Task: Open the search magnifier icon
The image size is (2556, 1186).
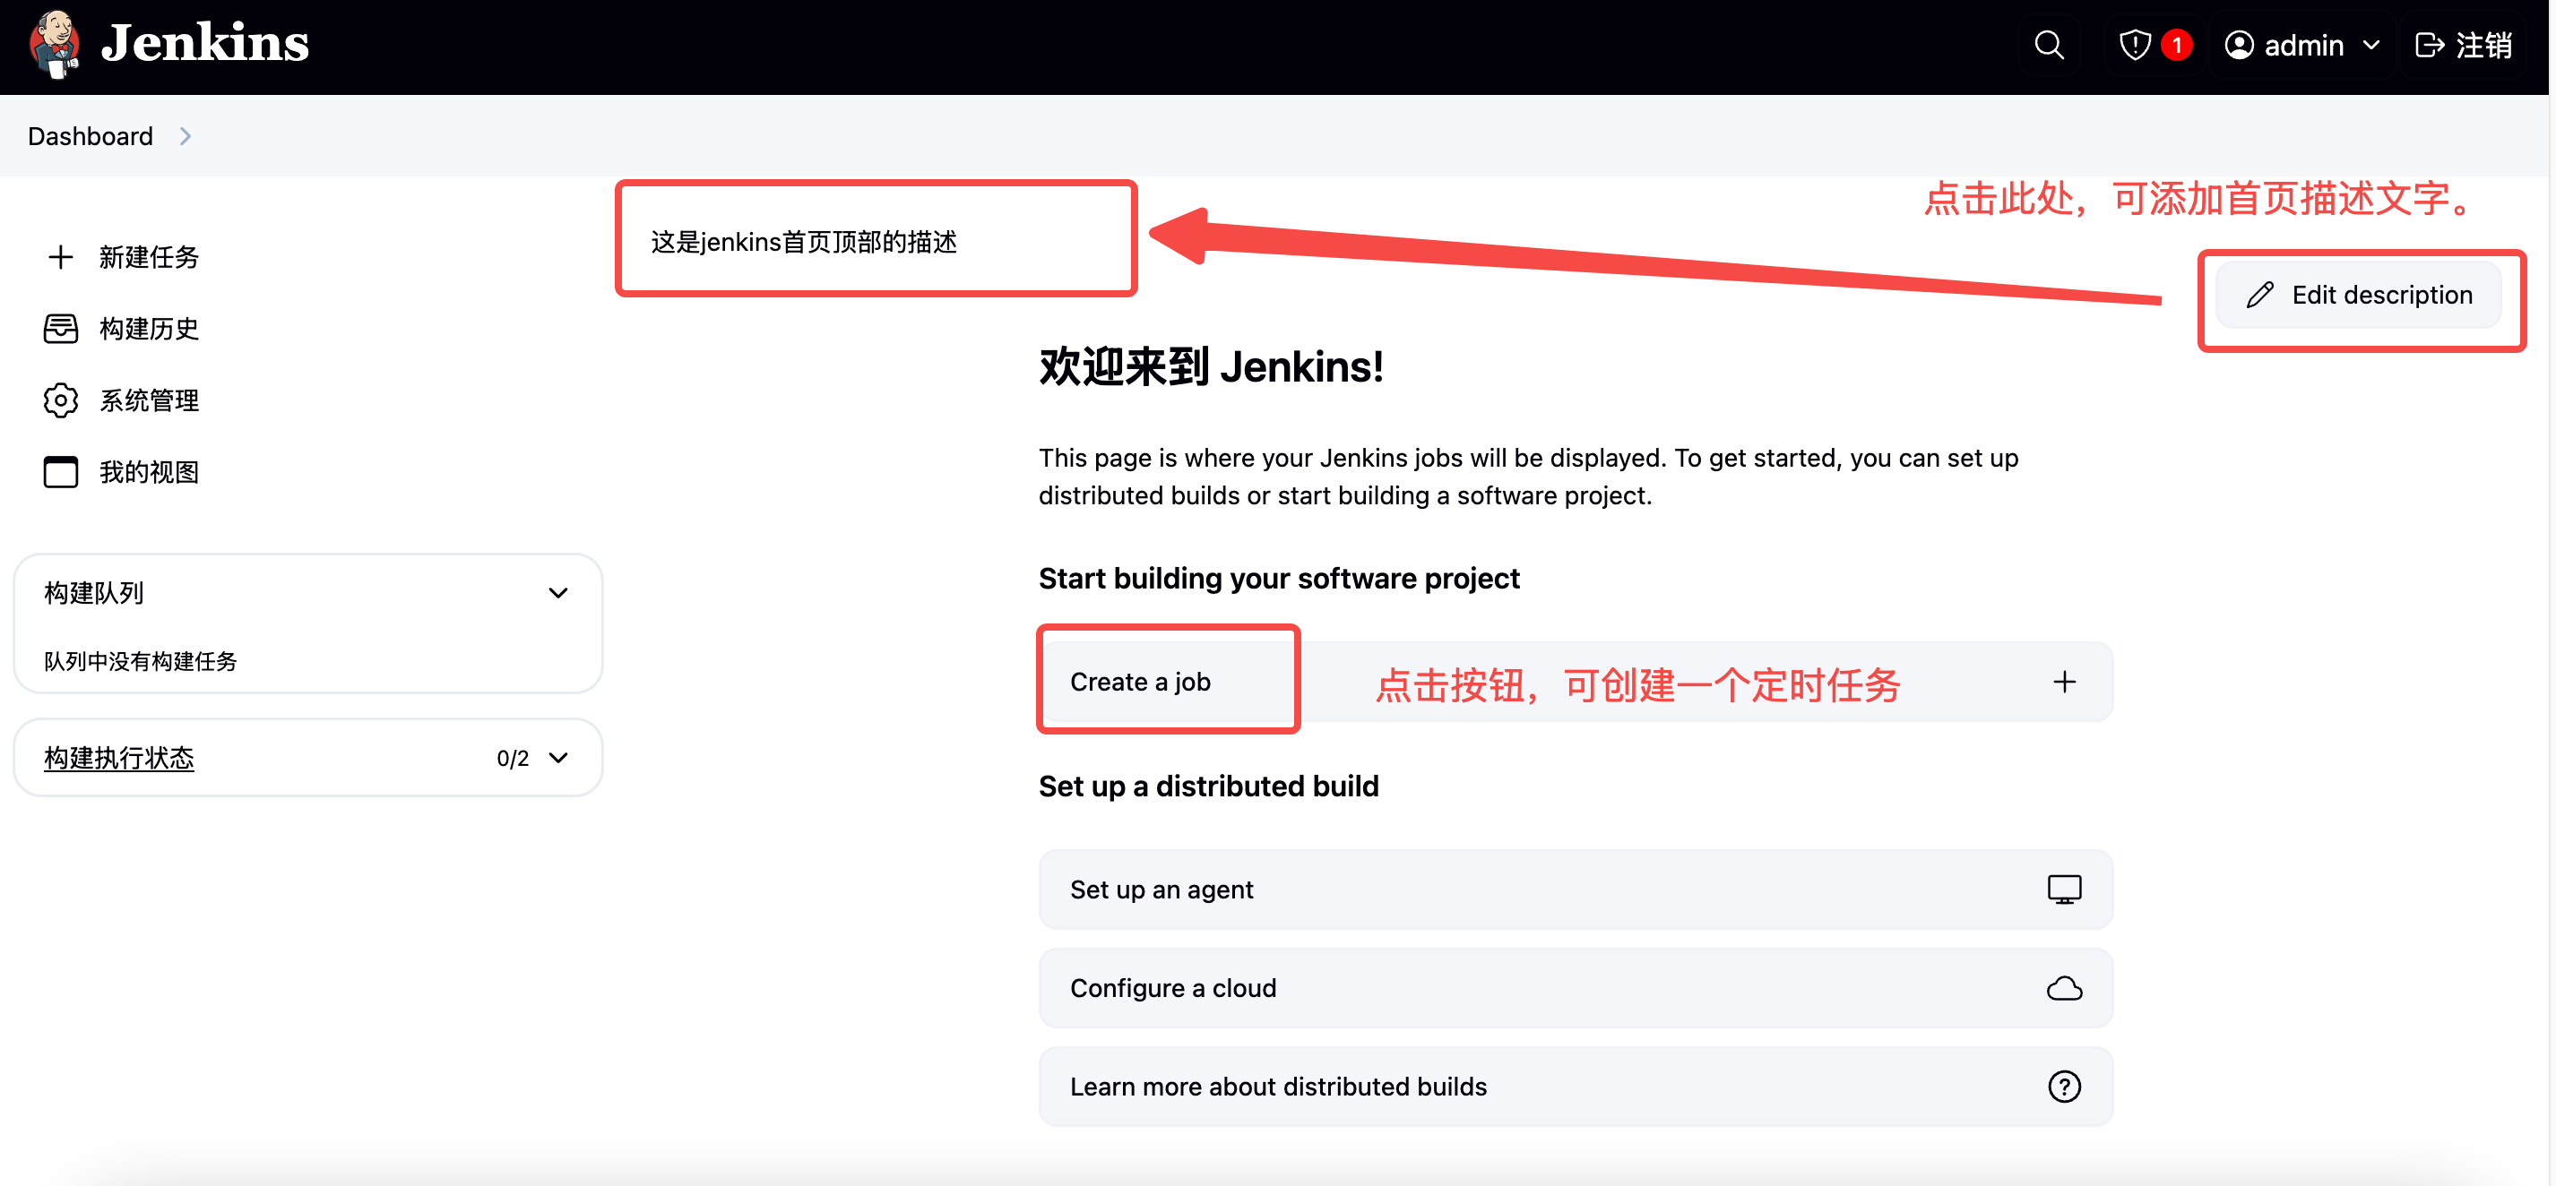Action: (x=2049, y=45)
